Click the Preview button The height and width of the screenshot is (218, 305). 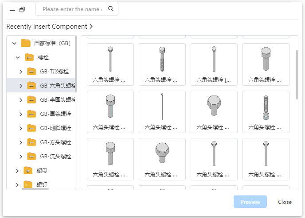tap(250, 202)
